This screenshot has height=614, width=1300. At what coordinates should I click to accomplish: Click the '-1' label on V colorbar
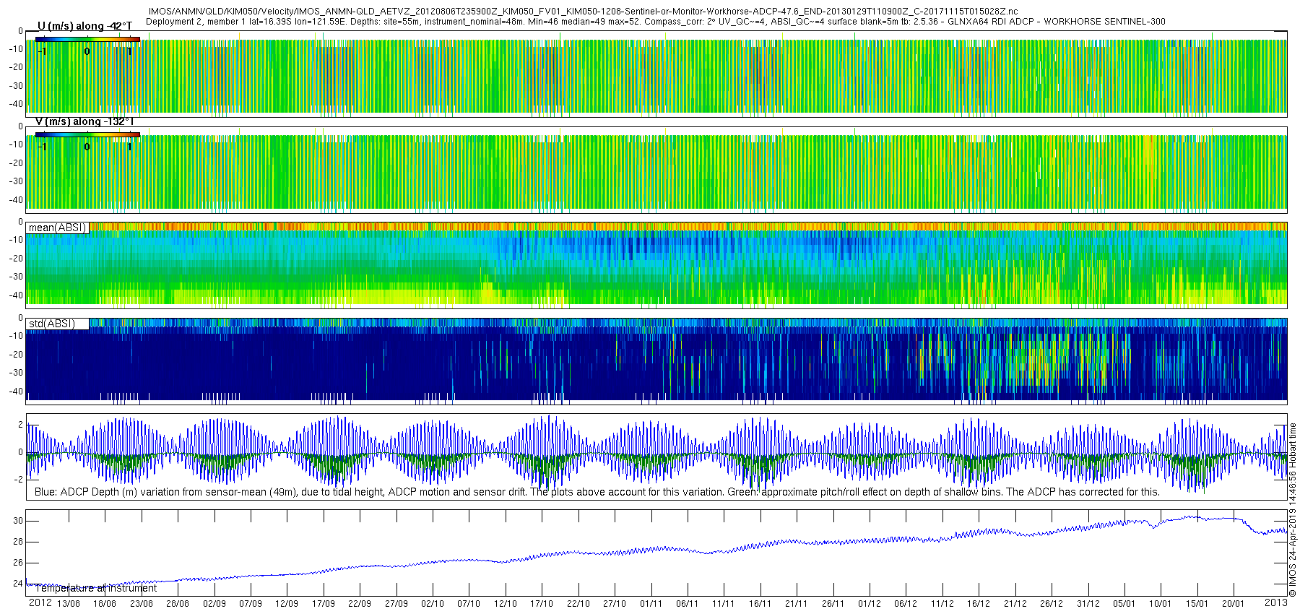[43, 147]
